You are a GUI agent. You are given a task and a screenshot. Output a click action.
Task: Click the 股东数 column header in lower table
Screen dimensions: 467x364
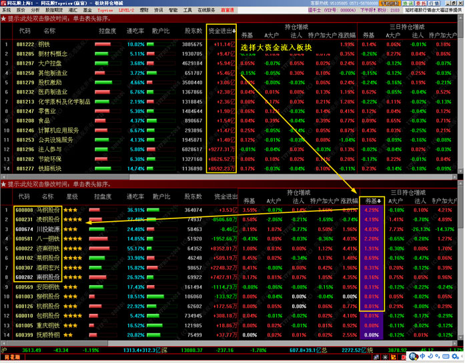[193, 197]
